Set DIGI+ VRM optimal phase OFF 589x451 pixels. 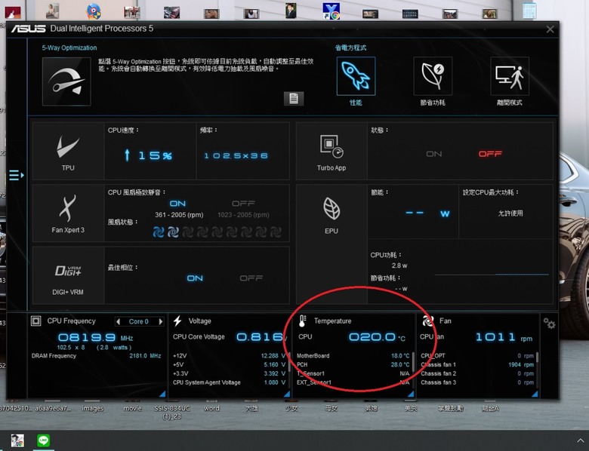[x=251, y=278]
